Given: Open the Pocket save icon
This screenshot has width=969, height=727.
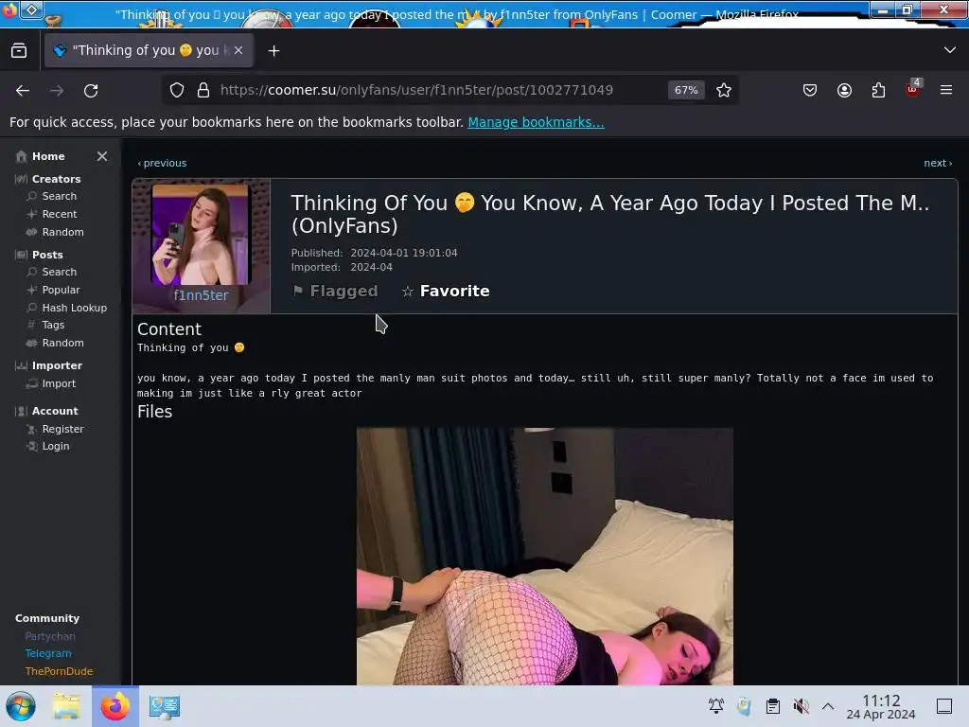Looking at the screenshot, I should (x=810, y=90).
